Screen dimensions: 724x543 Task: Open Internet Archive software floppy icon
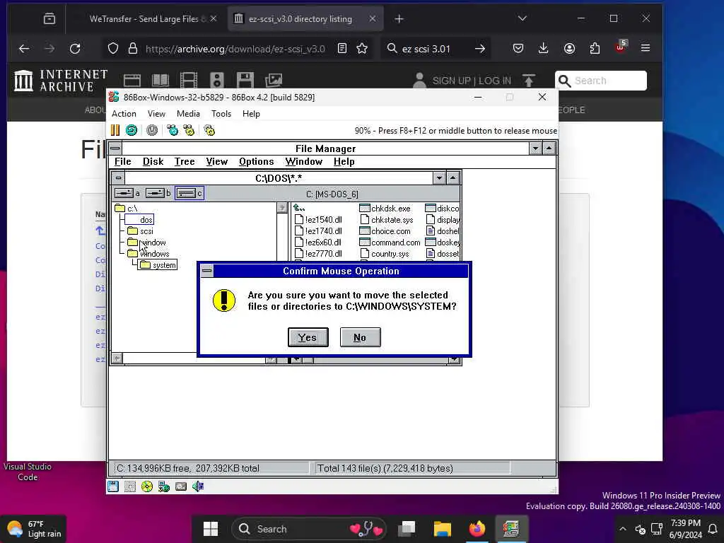click(x=245, y=81)
